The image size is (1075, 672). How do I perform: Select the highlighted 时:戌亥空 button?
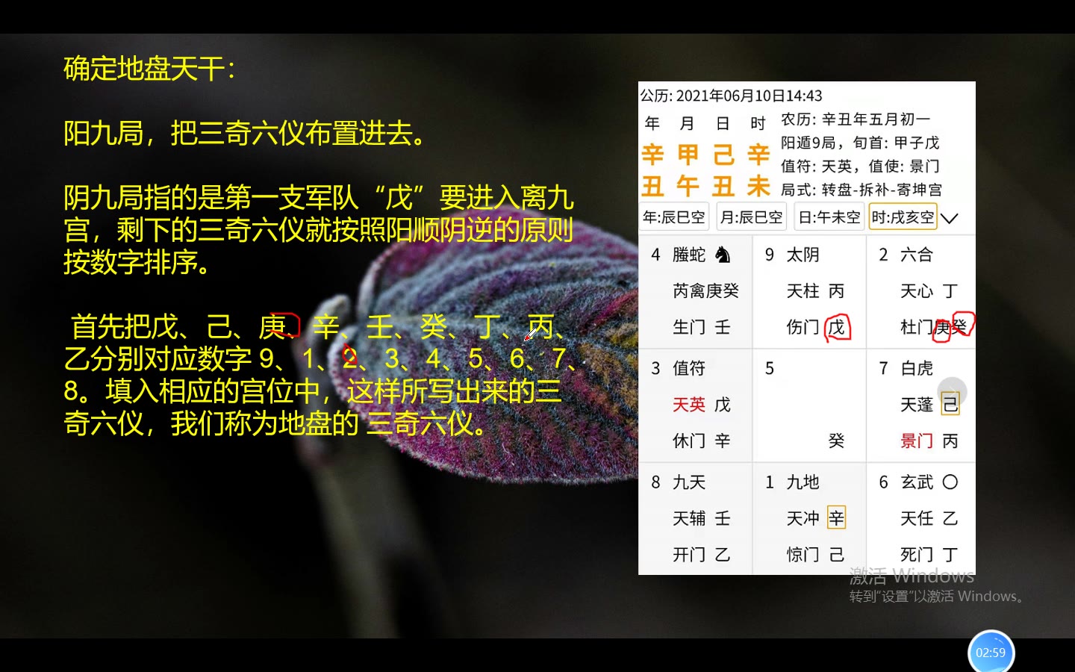tap(903, 217)
